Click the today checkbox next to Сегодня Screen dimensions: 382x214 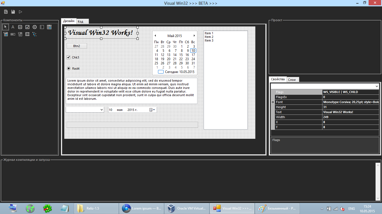pyautogui.click(x=161, y=72)
